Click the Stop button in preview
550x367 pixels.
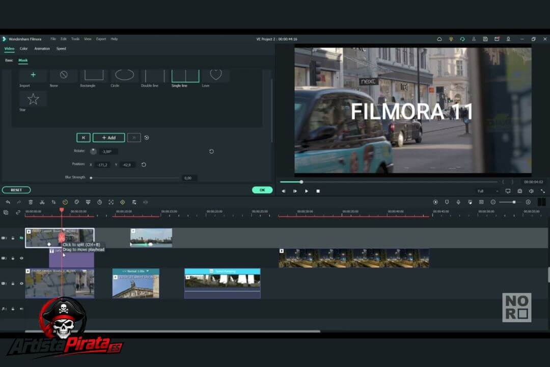click(x=318, y=191)
